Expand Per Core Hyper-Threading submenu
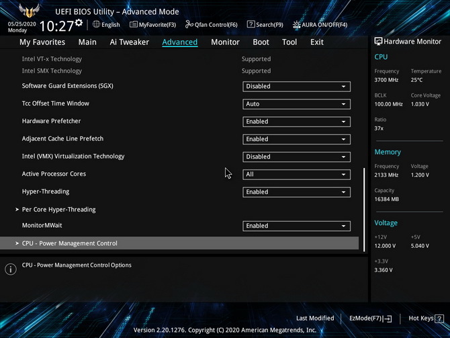The height and width of the screenshot is (338, 450). tap(58, 210)
